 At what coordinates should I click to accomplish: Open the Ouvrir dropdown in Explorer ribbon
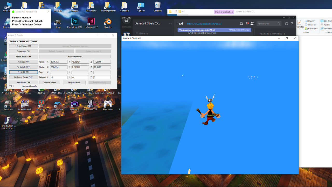[x=310, y=21]
